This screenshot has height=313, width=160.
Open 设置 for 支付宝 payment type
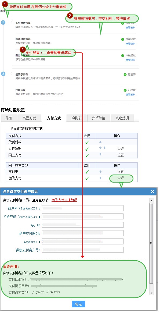click(x=121, y=172)
